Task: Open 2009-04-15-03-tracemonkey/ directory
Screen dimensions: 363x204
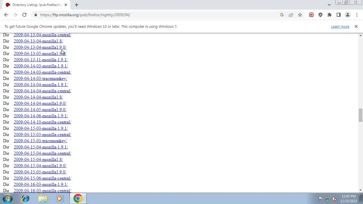Action: point(41,141)
